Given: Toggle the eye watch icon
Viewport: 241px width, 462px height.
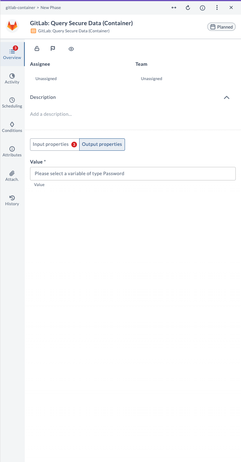Looking at the screenshot, I should [x=71, y=49].
